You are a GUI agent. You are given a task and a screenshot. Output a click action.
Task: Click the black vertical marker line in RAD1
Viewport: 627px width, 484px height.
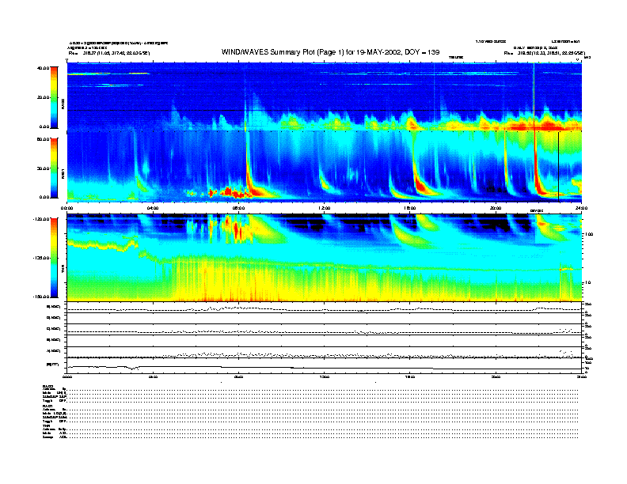pyautogui.click(x=559, y=167)
